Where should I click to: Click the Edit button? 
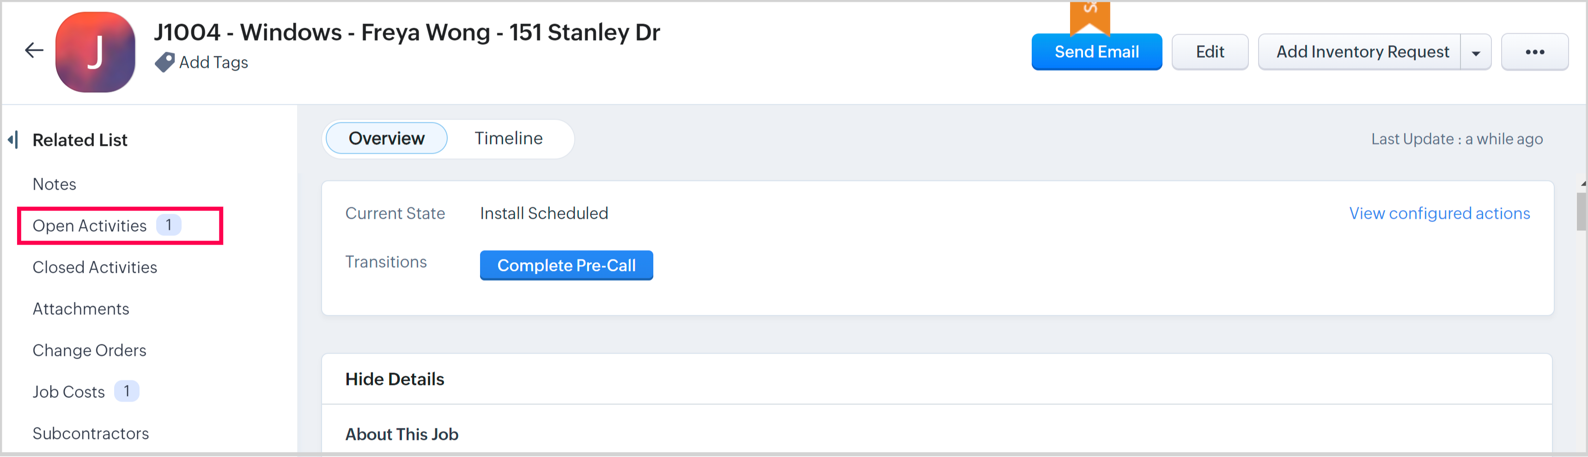click(x=1210, y=52)
